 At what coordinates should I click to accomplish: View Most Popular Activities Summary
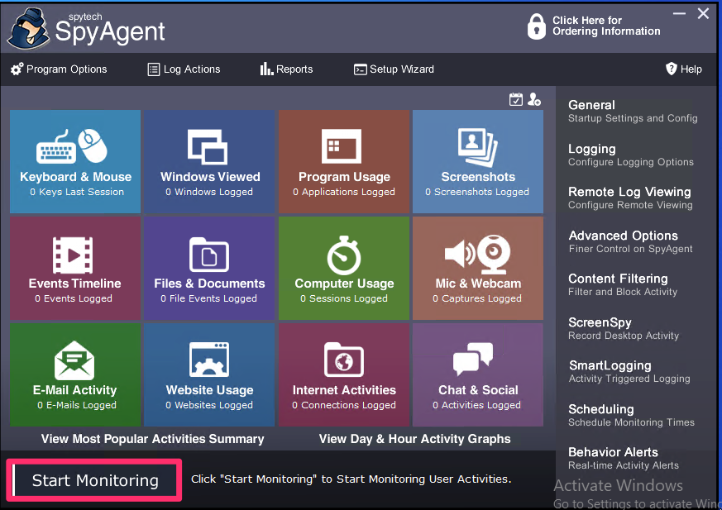click(x=152, y=439)
